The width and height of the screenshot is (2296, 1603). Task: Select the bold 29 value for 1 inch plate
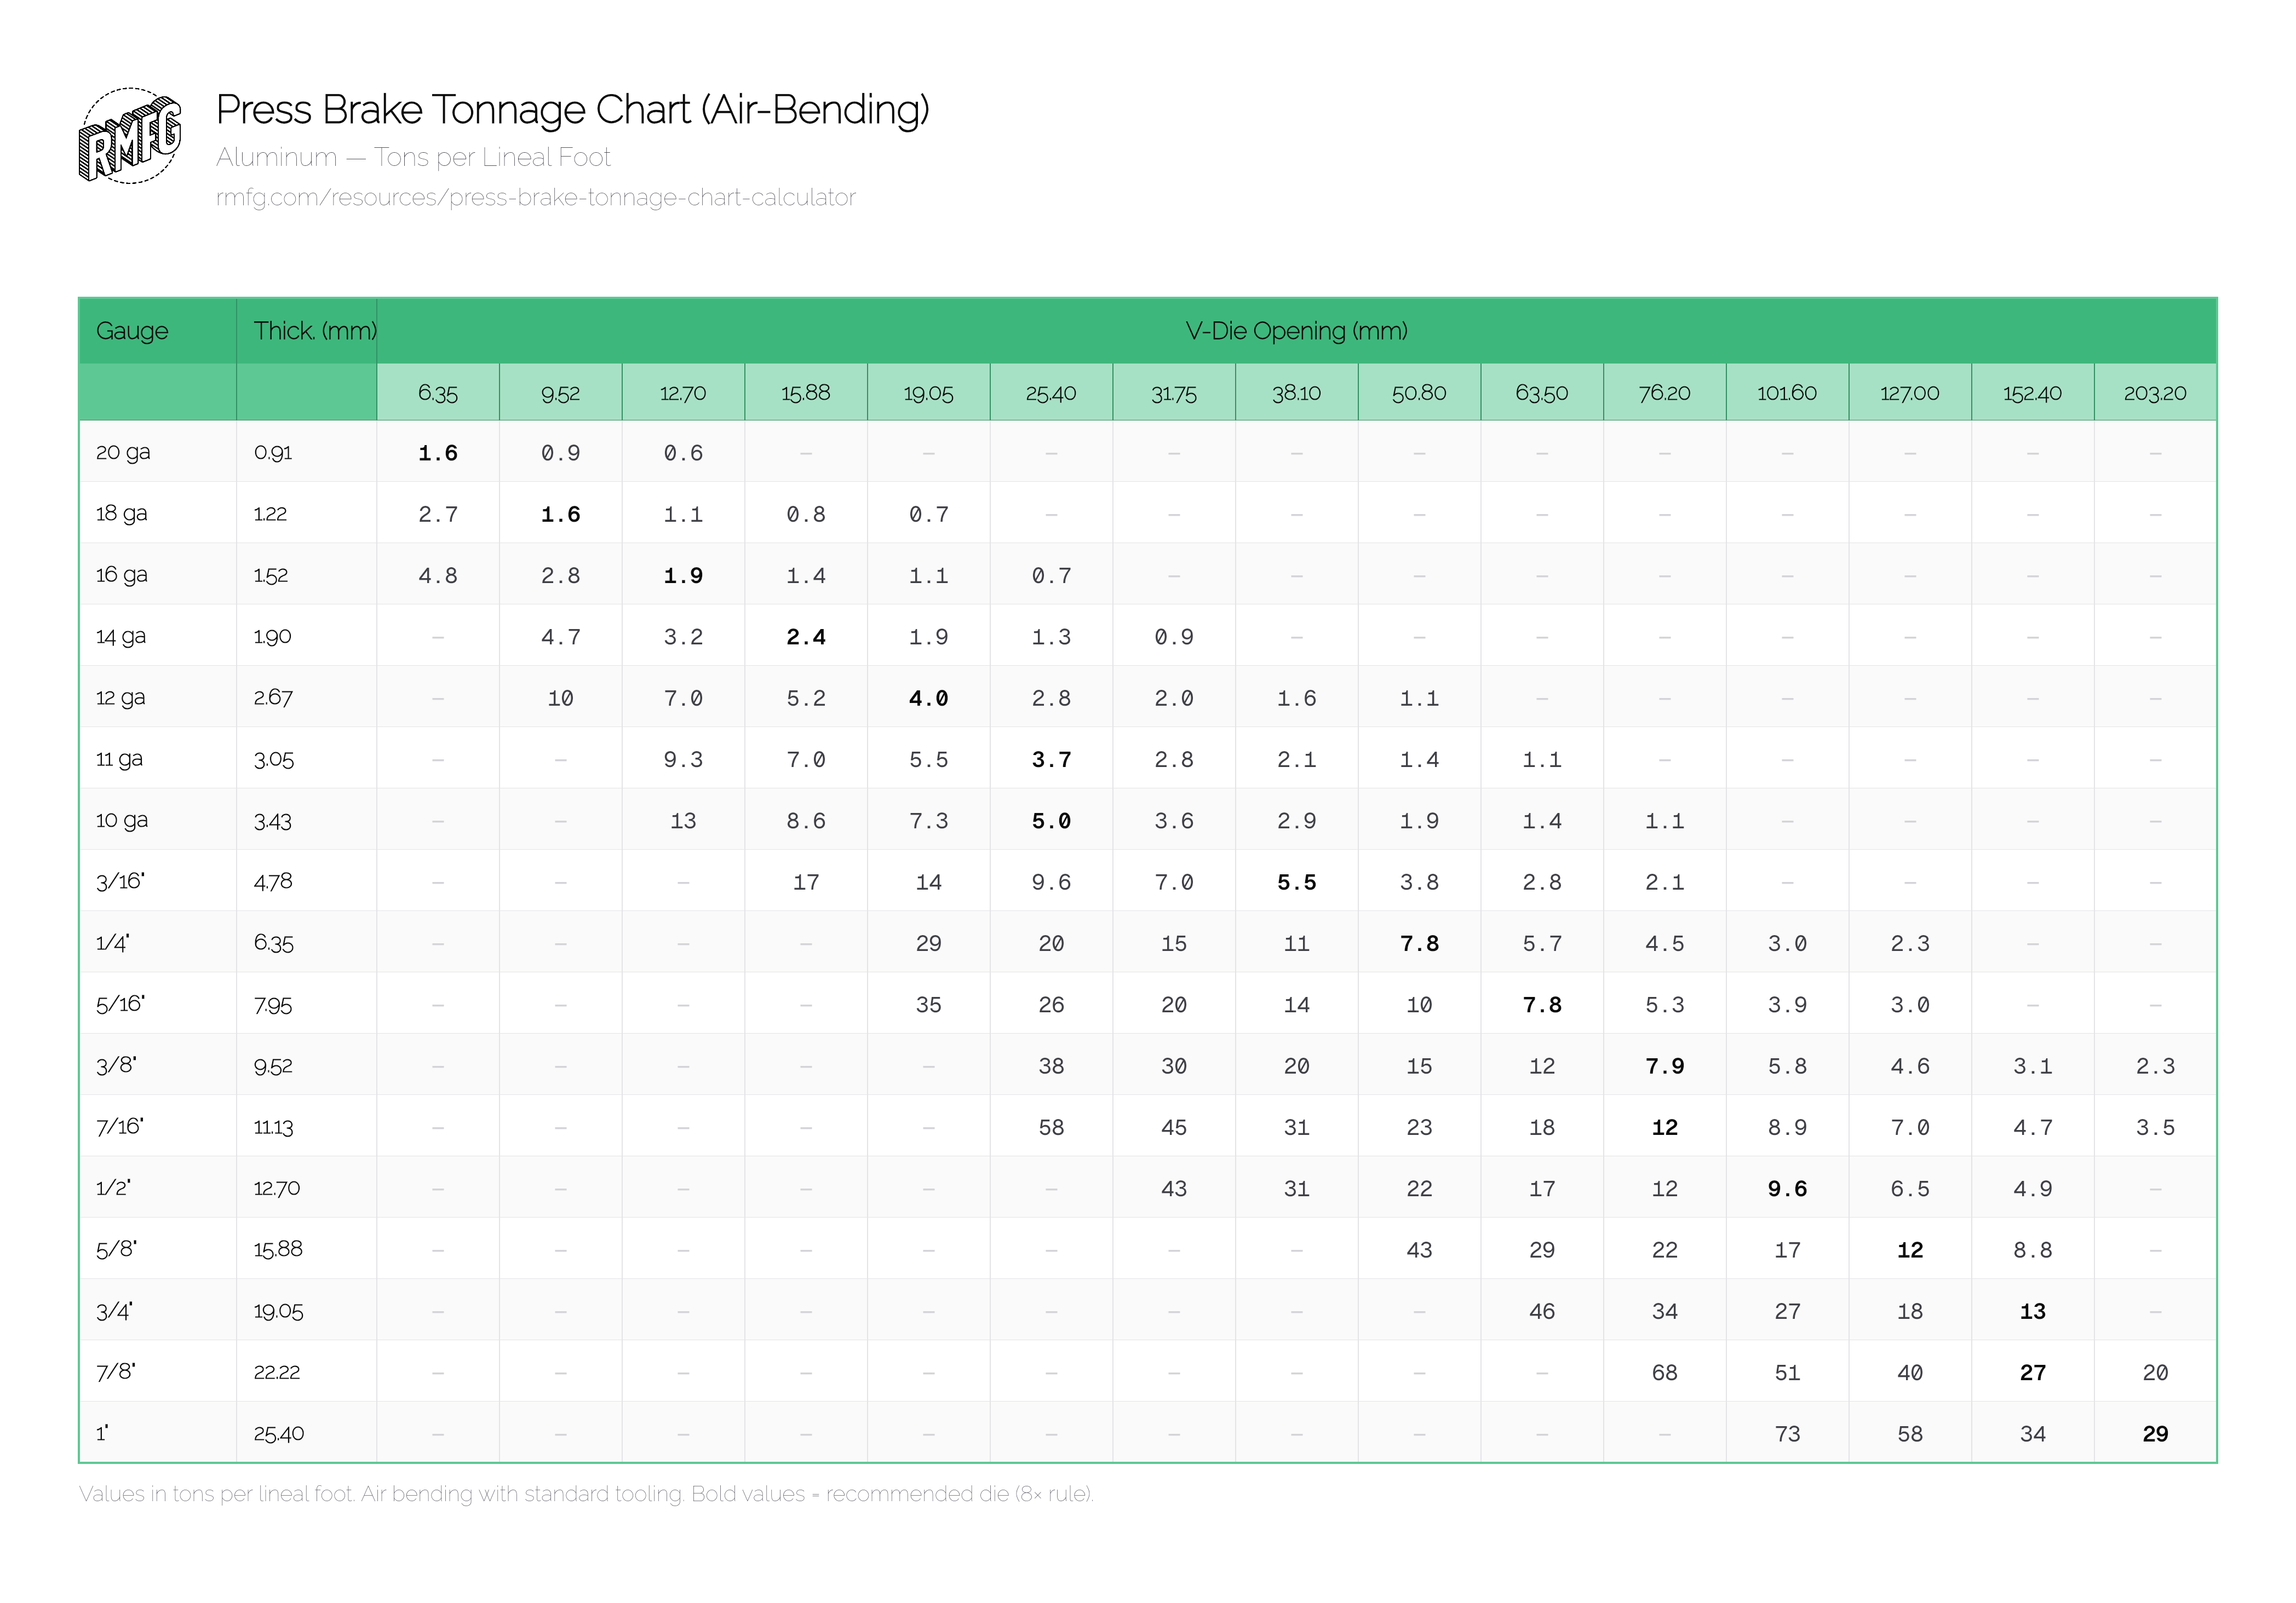[2155, 1433]
